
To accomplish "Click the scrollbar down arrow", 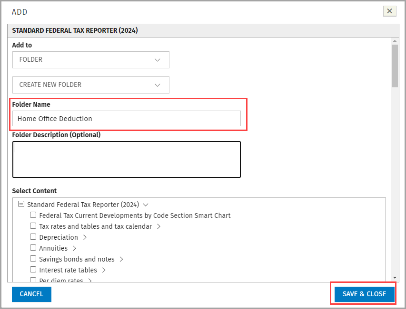I will [x=395, y=278].
